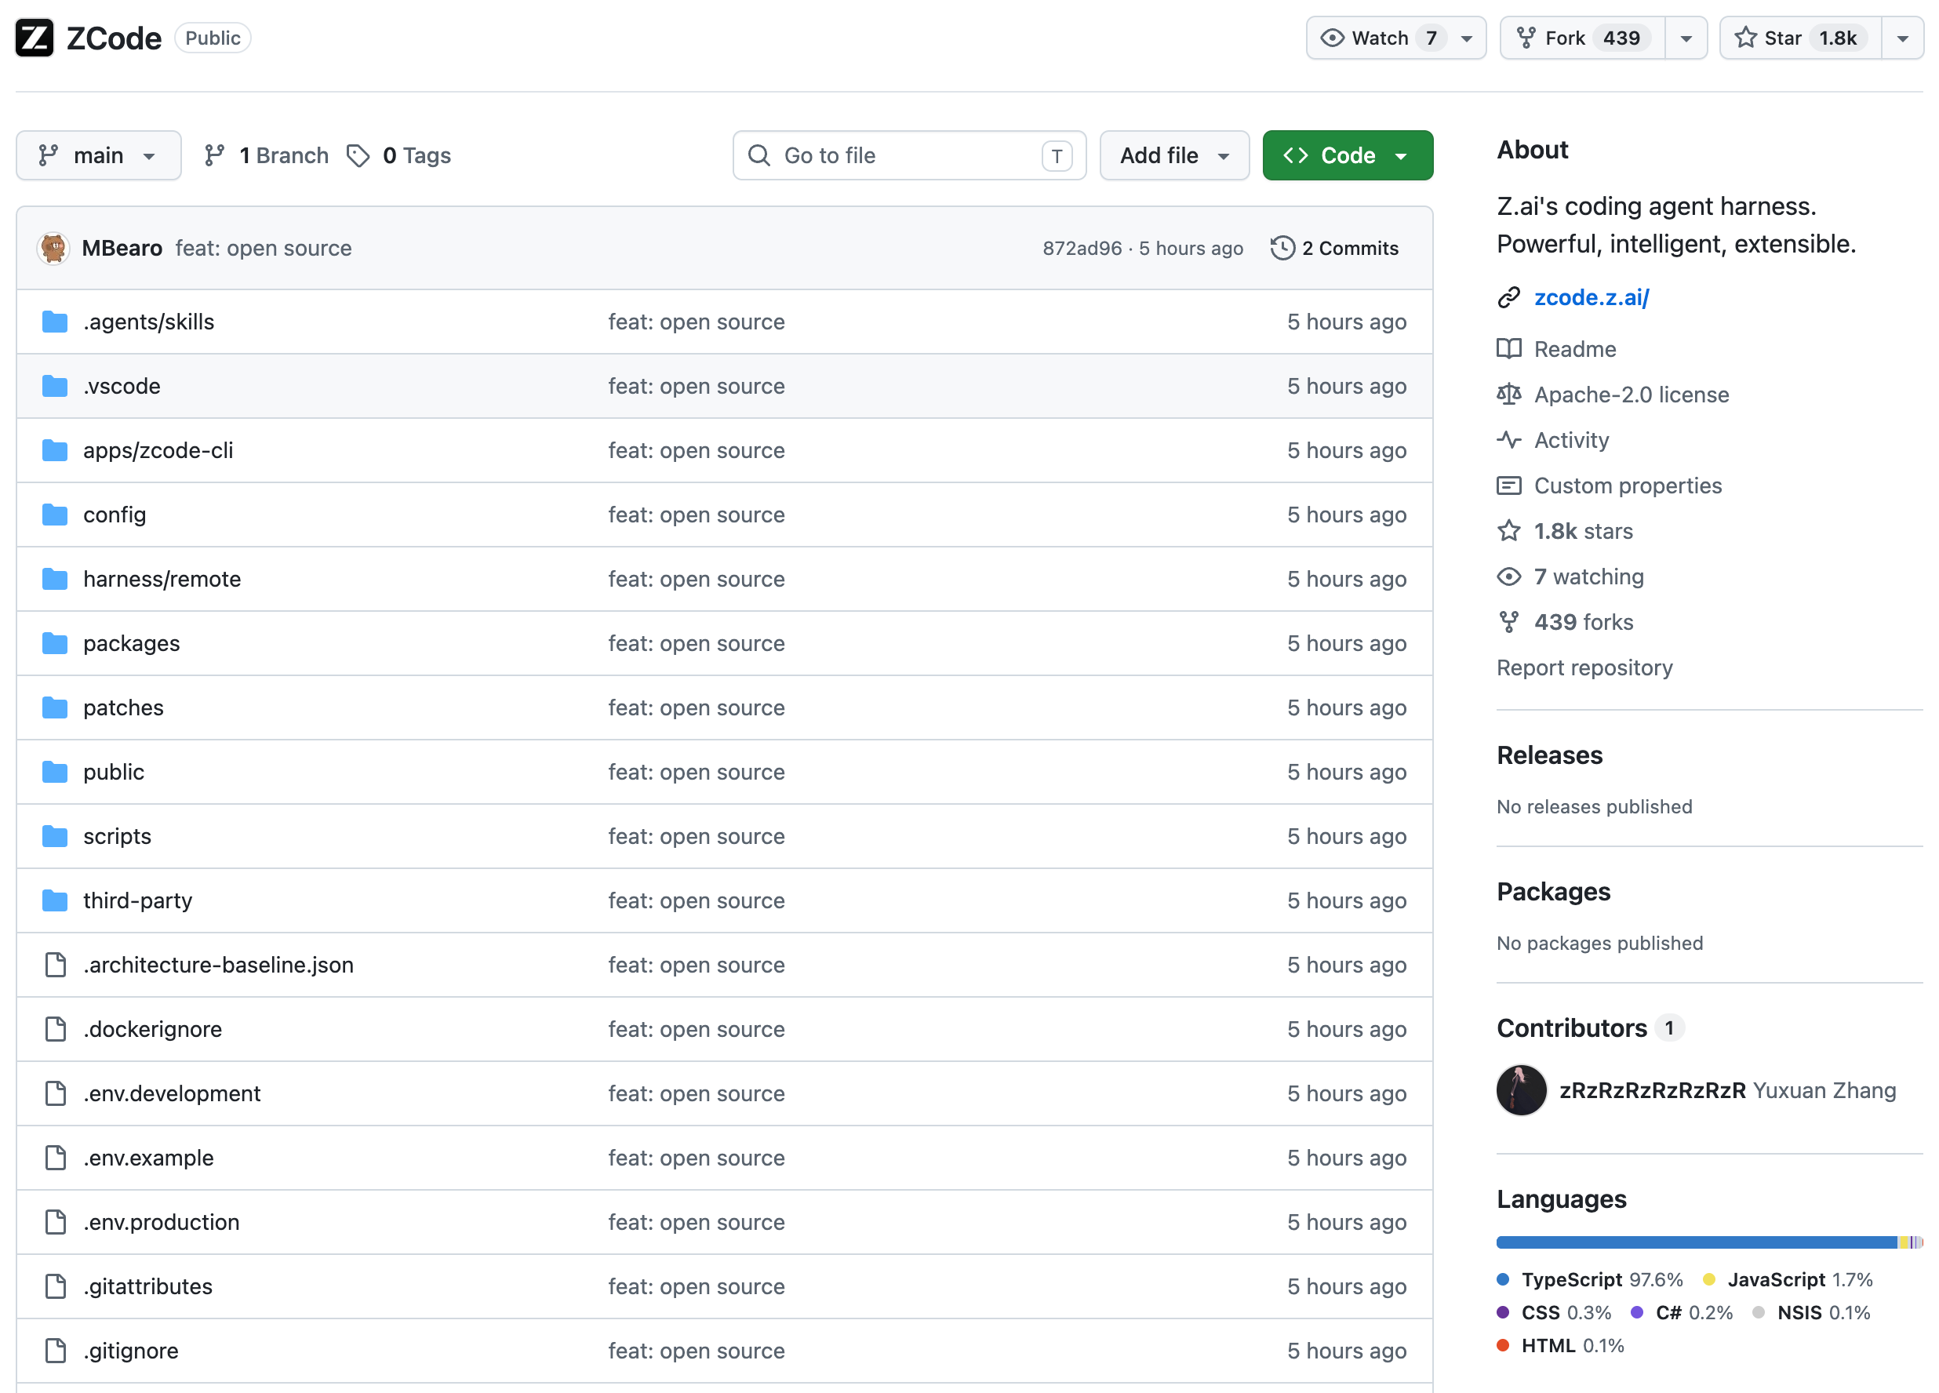Expand the main branch selector
Screen dimensions: 1939x1393
click(98, 155)
